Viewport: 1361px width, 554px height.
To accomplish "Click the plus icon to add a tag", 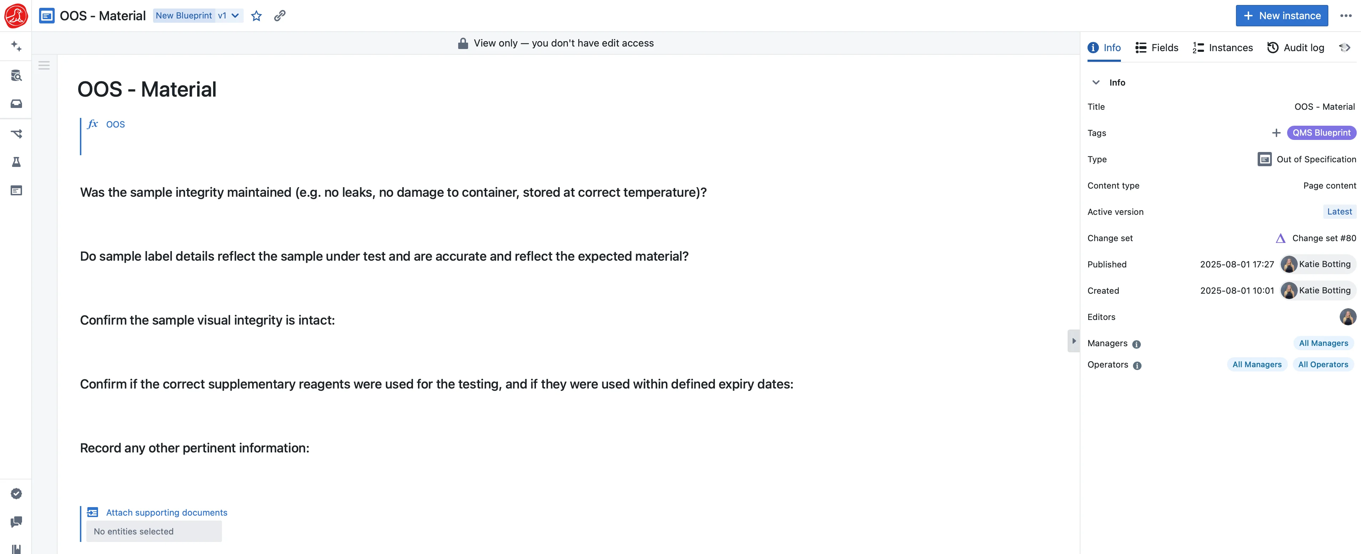I will coord(1276,132).
